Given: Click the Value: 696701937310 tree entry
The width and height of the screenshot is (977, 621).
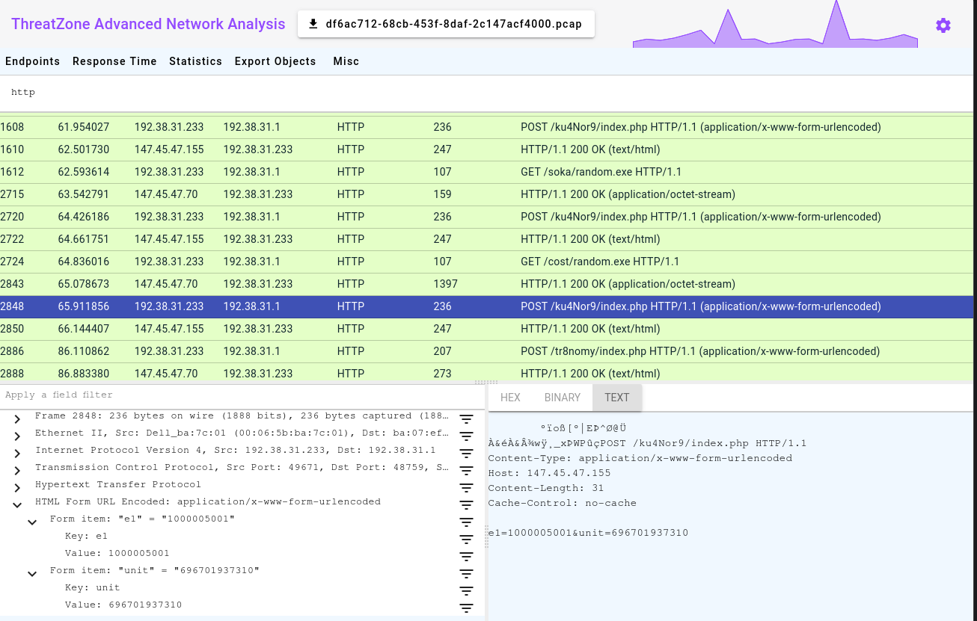Looking at the screenshot, I should [123, 605].
